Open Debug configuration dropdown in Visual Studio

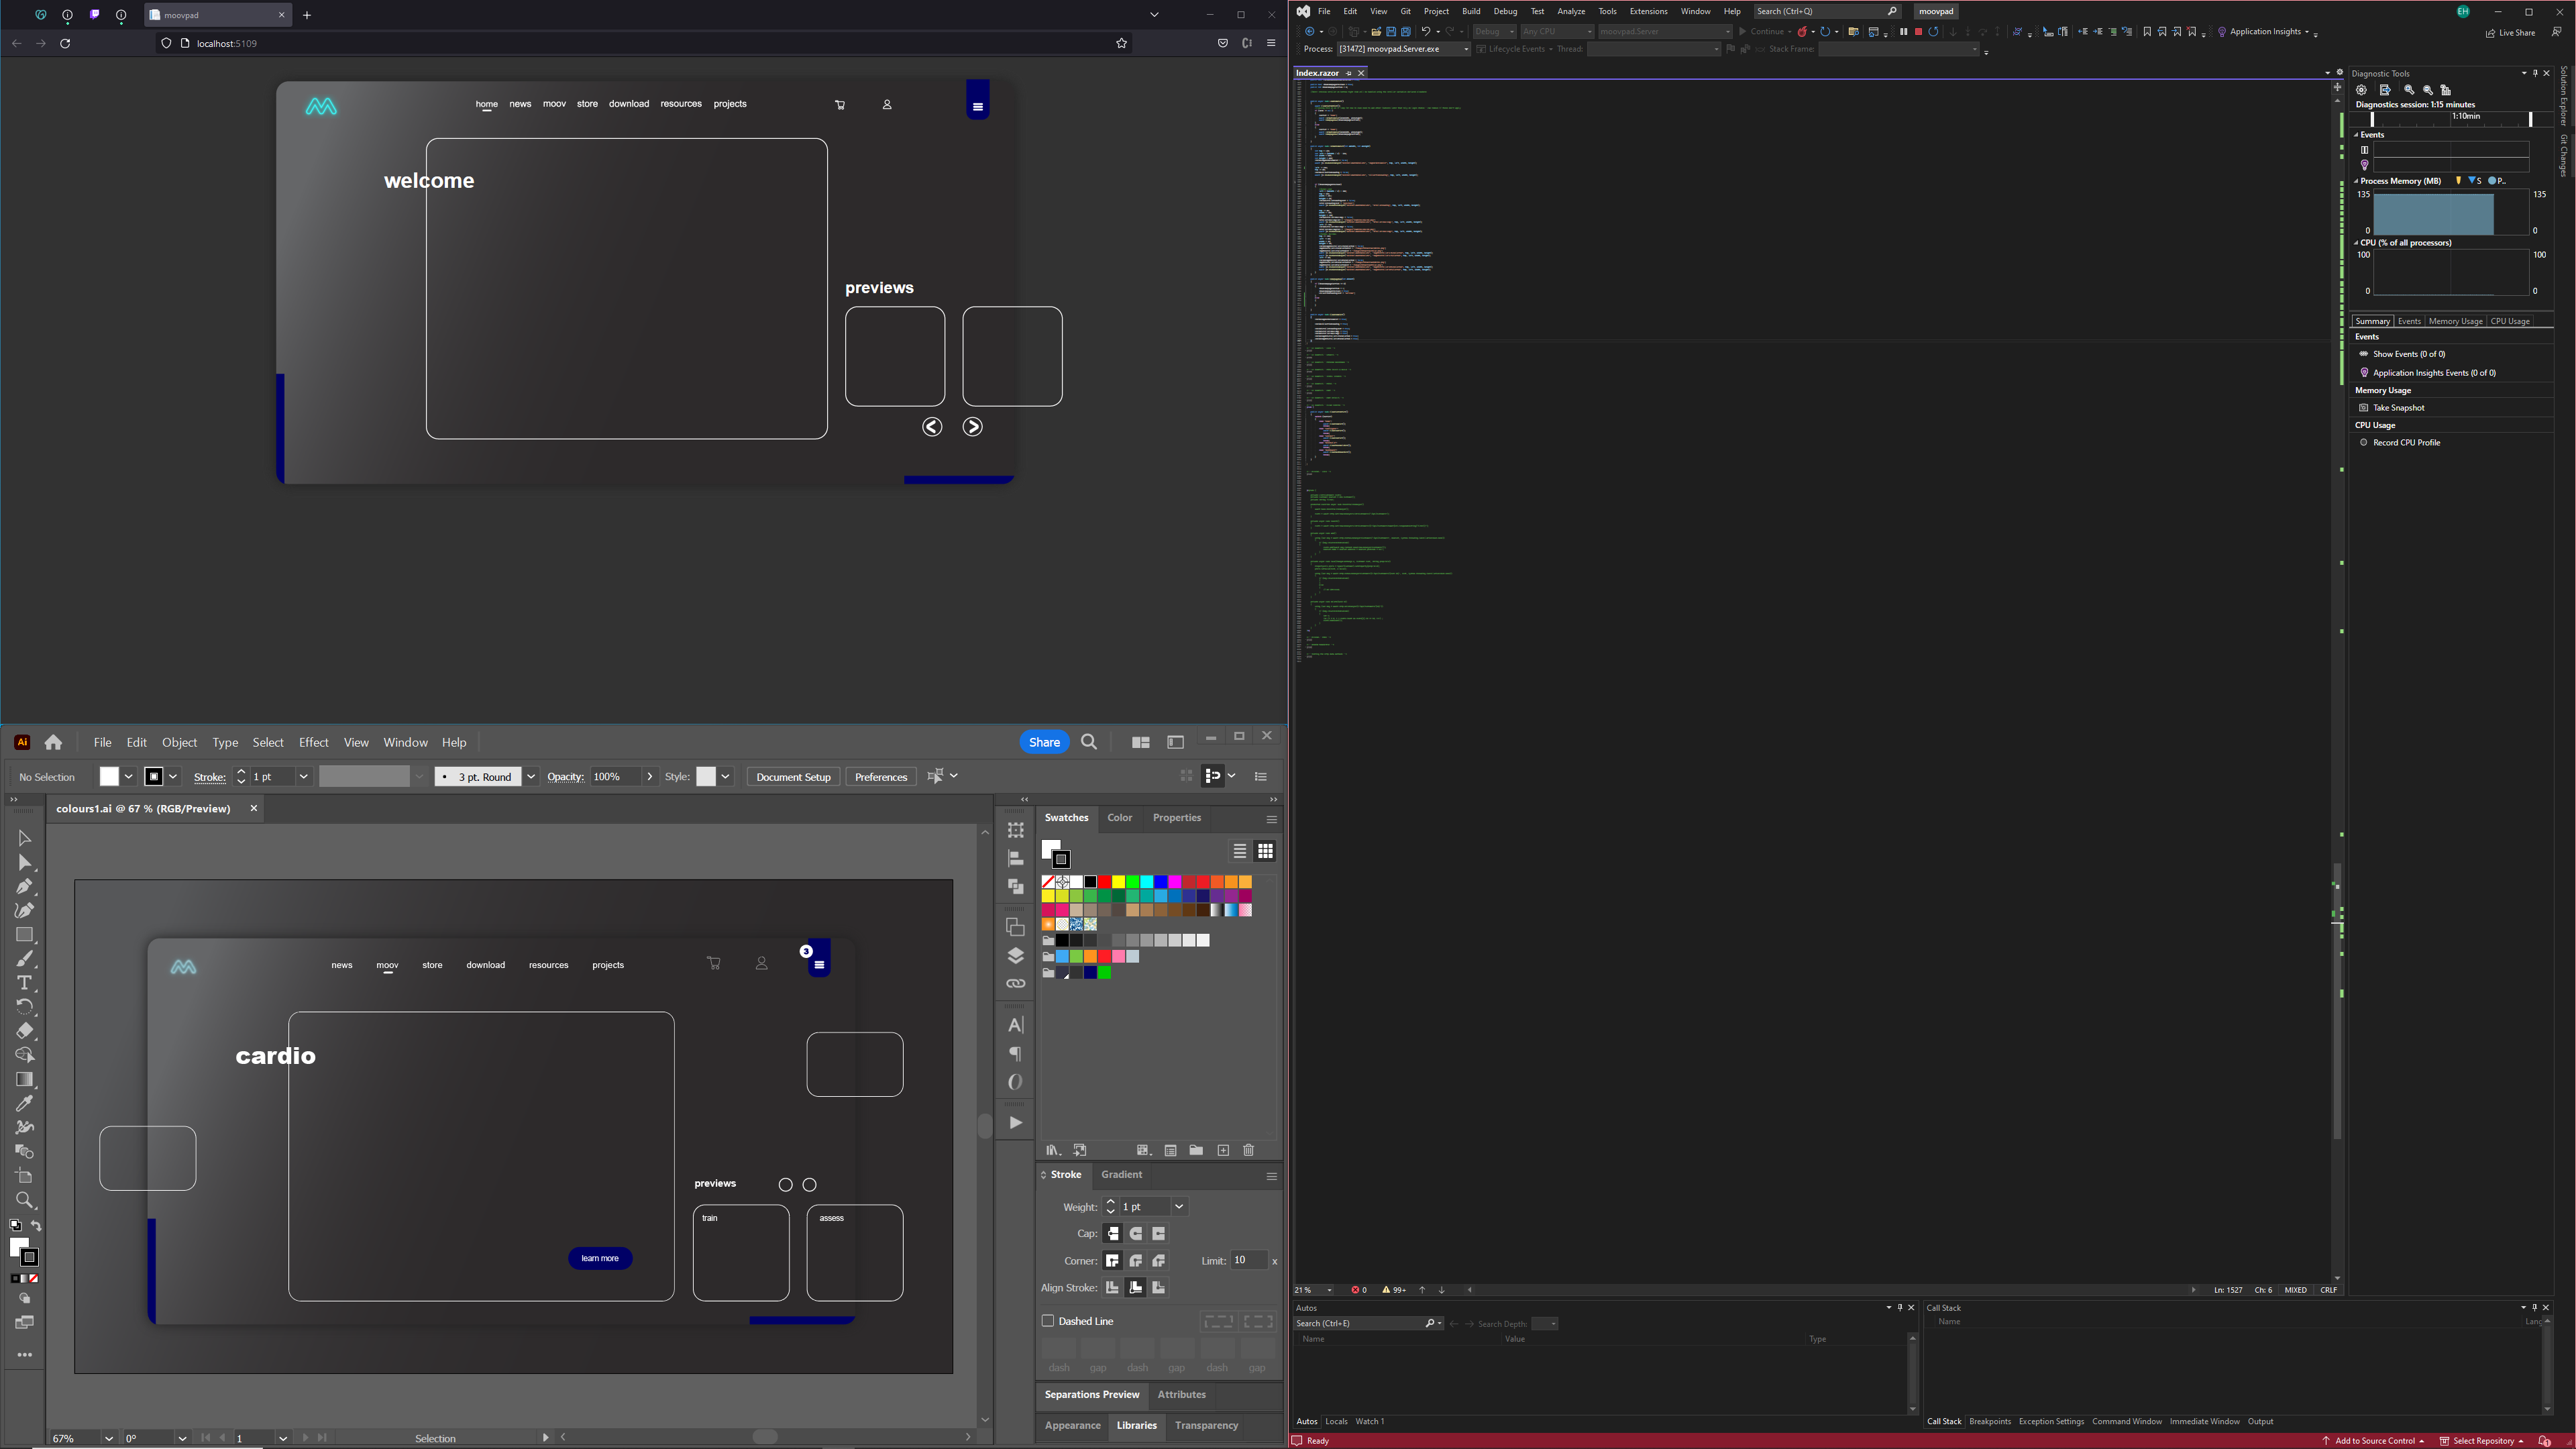point(1512,32)
